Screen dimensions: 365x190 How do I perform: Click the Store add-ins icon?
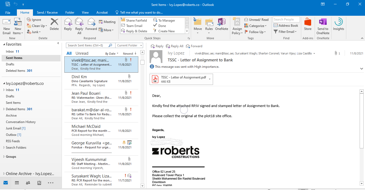308,22
